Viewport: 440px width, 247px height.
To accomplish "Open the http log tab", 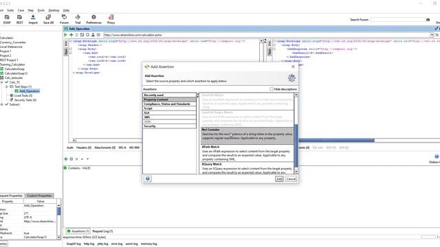I will click(x=89, y=244).
